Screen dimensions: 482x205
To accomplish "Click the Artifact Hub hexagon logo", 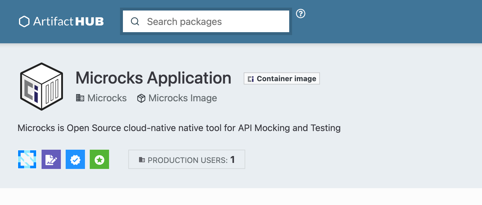I will point(24,22).
